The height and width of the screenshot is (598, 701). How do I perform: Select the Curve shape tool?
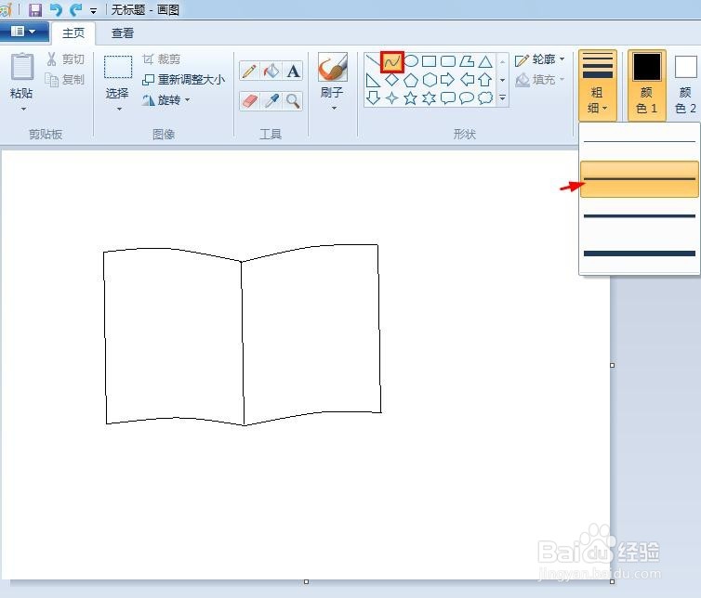click(392, 61)
